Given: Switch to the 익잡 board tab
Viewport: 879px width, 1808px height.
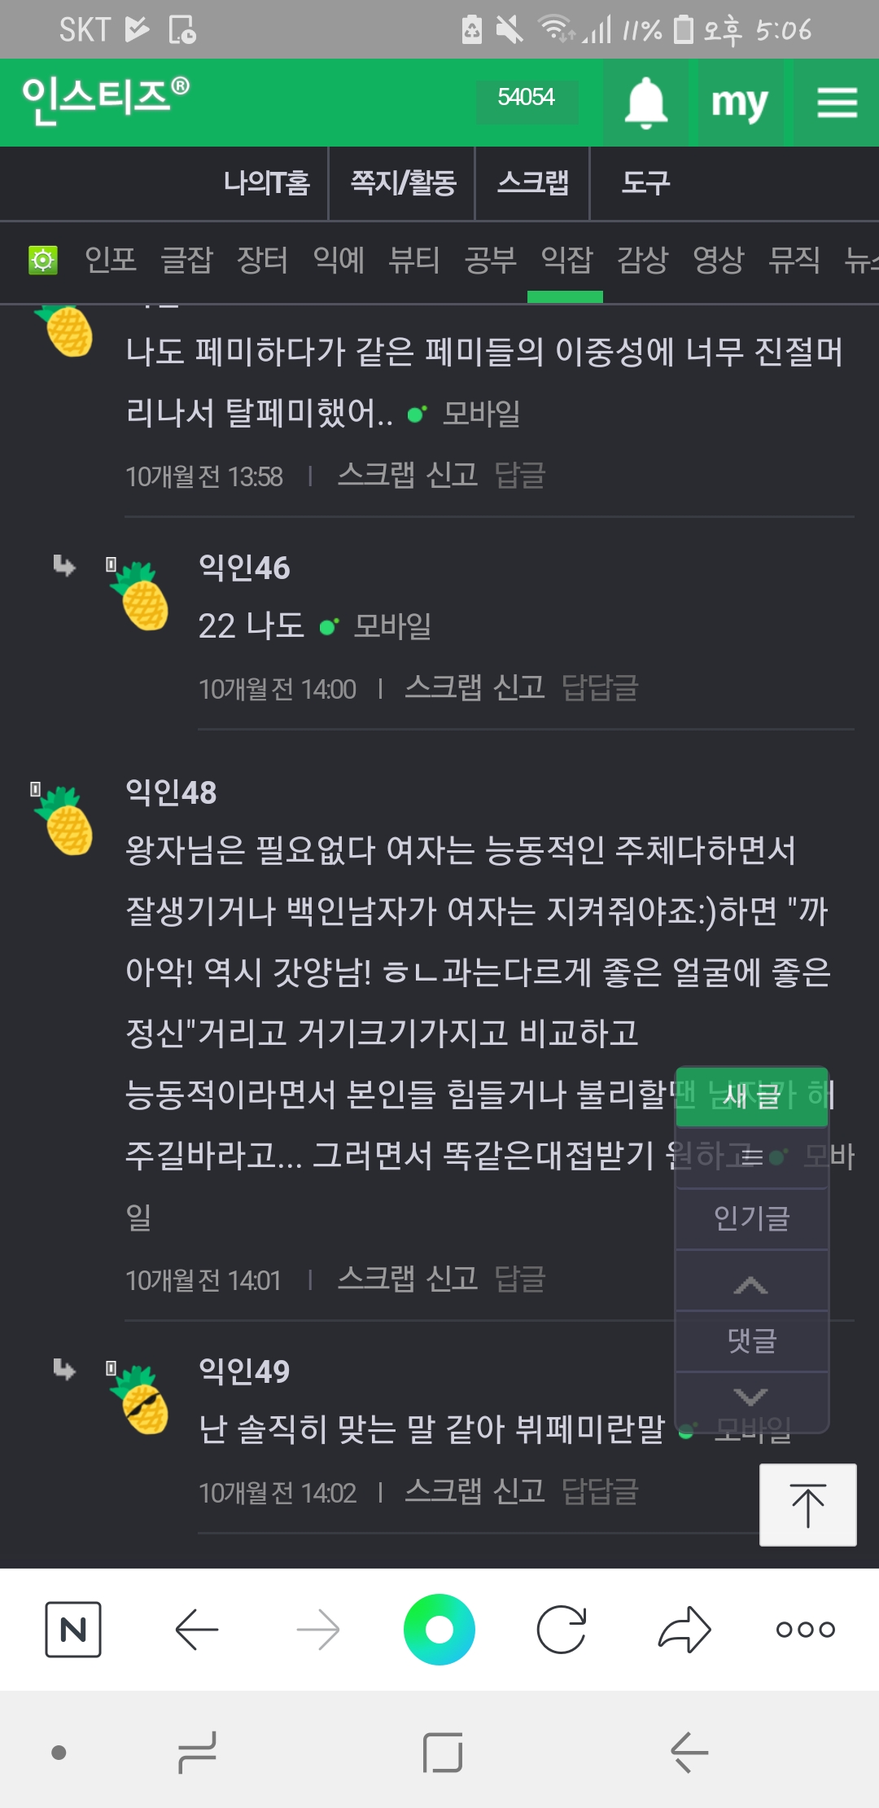Looking at the screenshot, I should click(566, 261).
